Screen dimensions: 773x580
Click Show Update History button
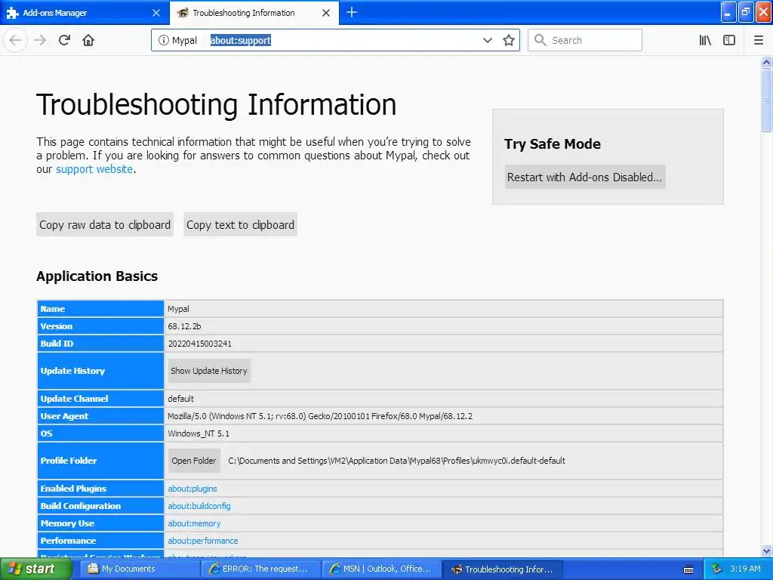click(209, 371)
